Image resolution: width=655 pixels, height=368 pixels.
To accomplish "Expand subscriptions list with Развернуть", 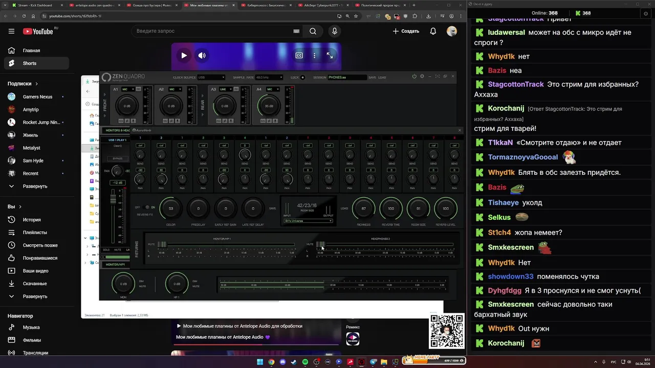I will 35,187.
